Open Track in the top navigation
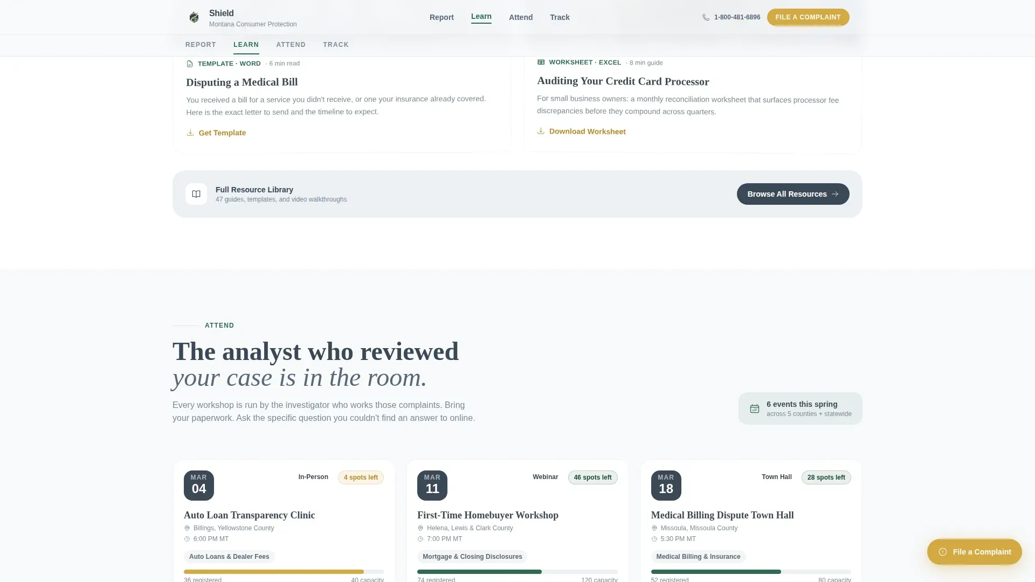 [x=560, y=17]
